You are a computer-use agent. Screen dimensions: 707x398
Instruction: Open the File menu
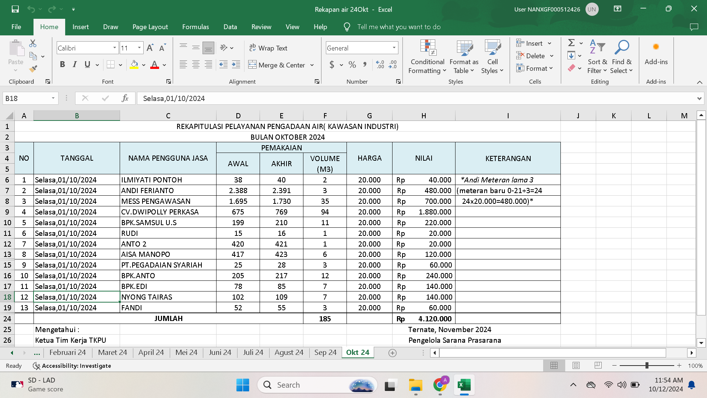(x=16, y=27)
